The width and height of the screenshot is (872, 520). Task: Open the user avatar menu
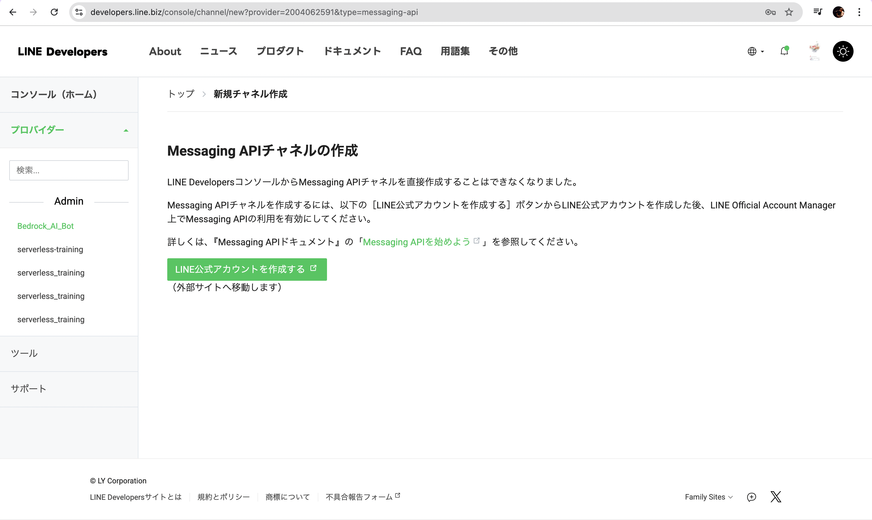pyautogui.click(x=815, y=51)
